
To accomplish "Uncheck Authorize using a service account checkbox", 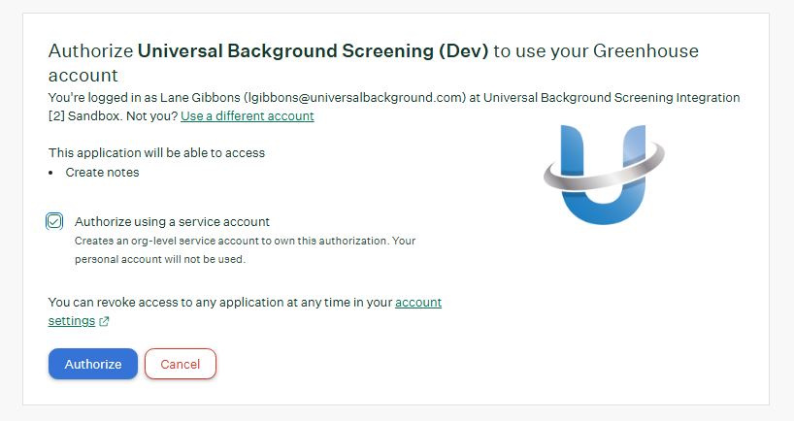I will (54, 221).
